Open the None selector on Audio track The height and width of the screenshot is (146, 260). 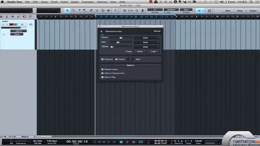pyautogui.click(x=17, y=34)
